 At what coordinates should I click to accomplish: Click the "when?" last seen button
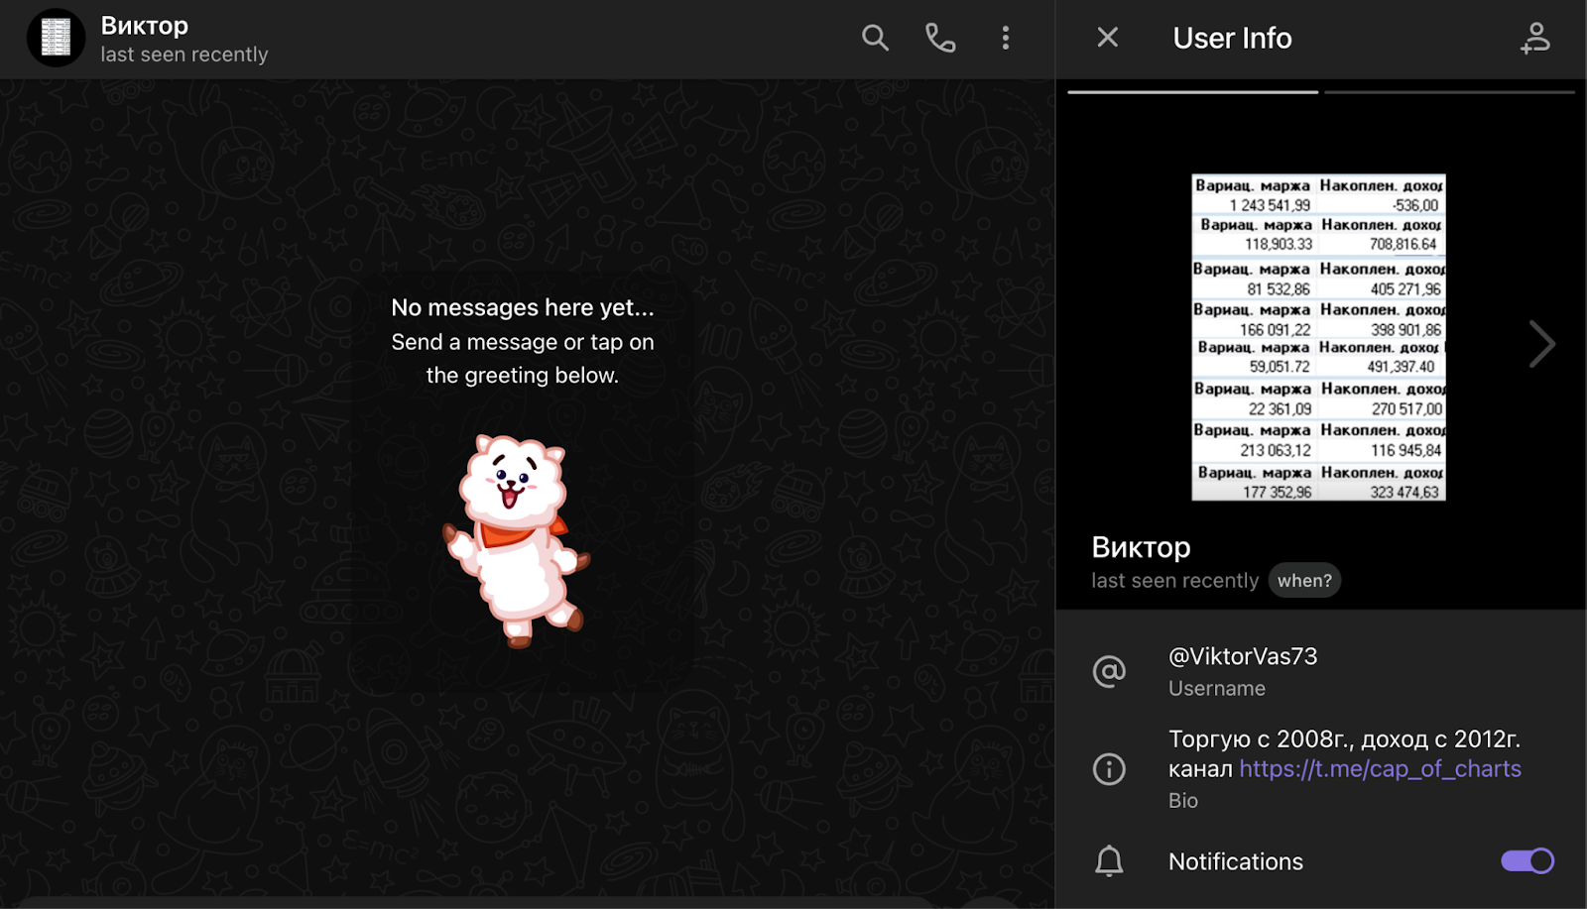click(x=1304, y=581)
